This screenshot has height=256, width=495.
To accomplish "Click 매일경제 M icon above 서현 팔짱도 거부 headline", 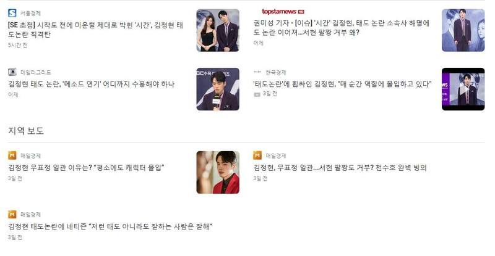I will [257, 155].
